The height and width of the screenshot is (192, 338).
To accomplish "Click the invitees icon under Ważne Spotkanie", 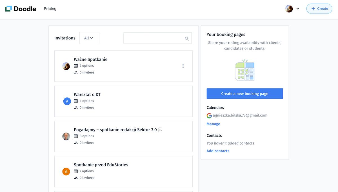I will coord(76,72).
